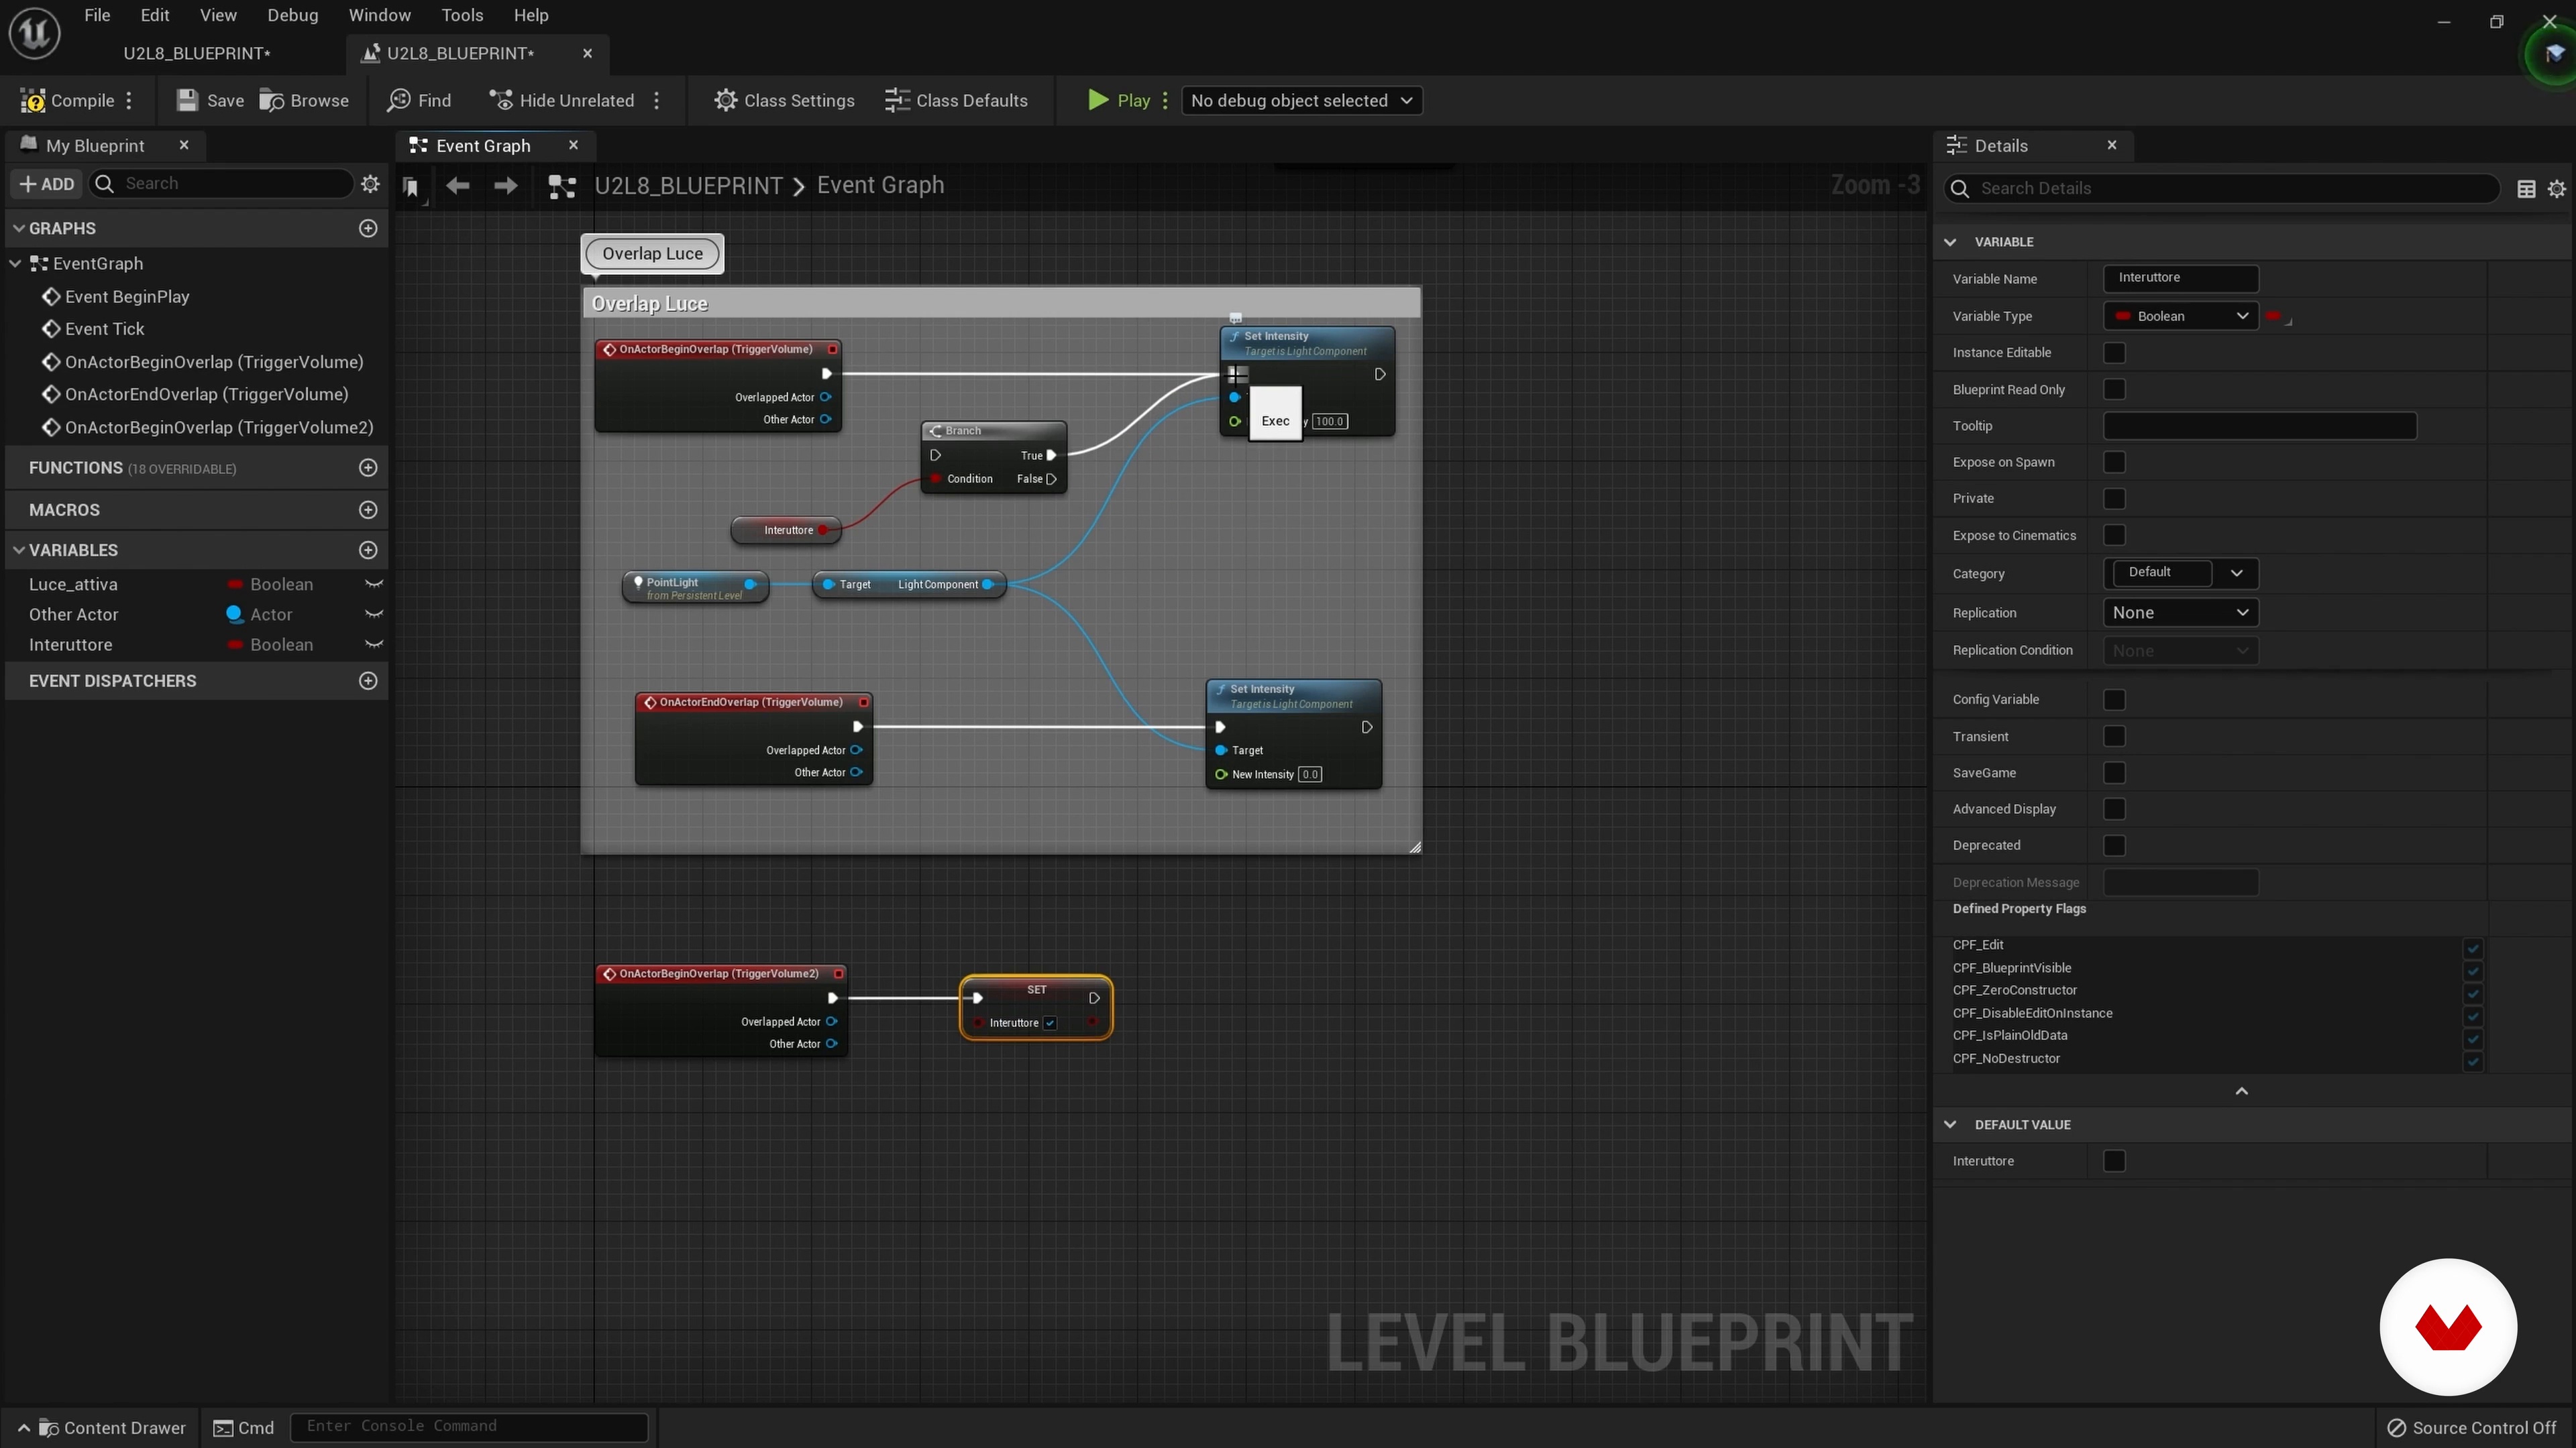Collapse advanced variable properties arrow
The image size is (2576, 1448).
click(x=2242, y=1091)
